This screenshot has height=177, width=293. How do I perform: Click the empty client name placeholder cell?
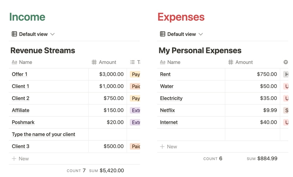point(43,134)
